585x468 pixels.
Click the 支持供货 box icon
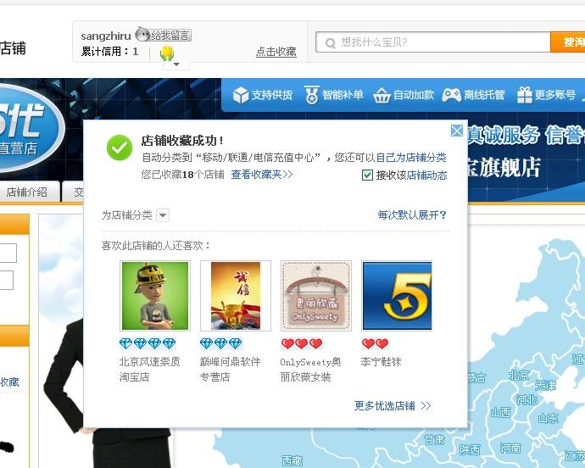coord(241,95)
